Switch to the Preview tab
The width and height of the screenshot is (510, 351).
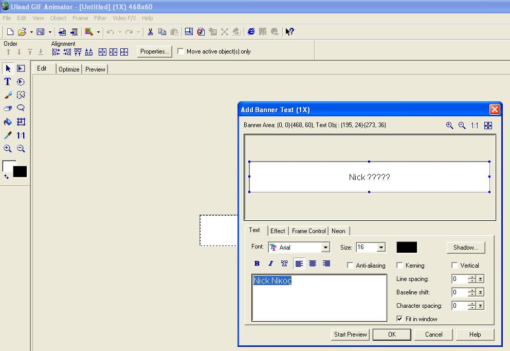click(x=95, y=69)
